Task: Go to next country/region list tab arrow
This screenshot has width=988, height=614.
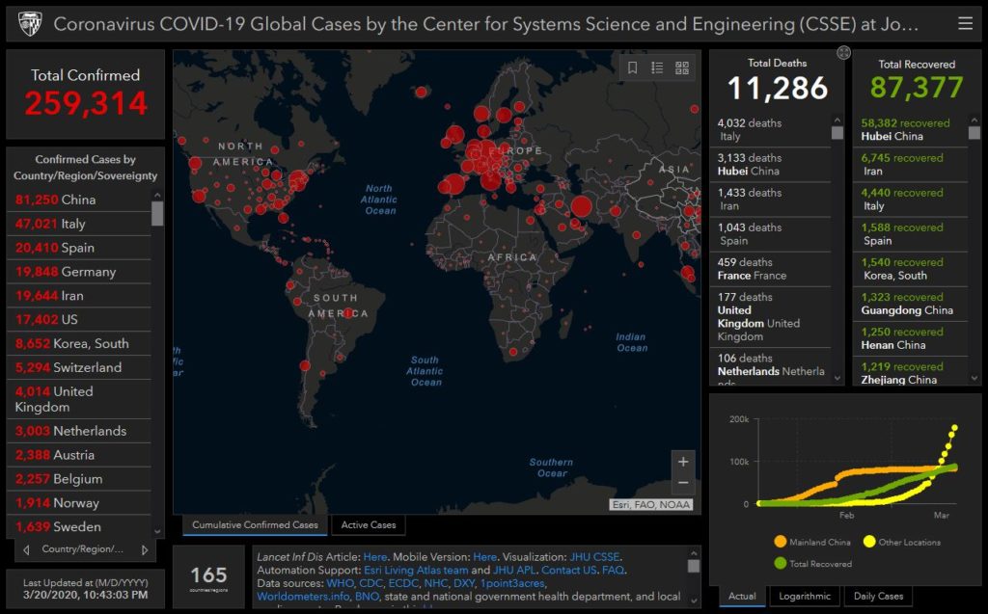Action: [145, 549]
